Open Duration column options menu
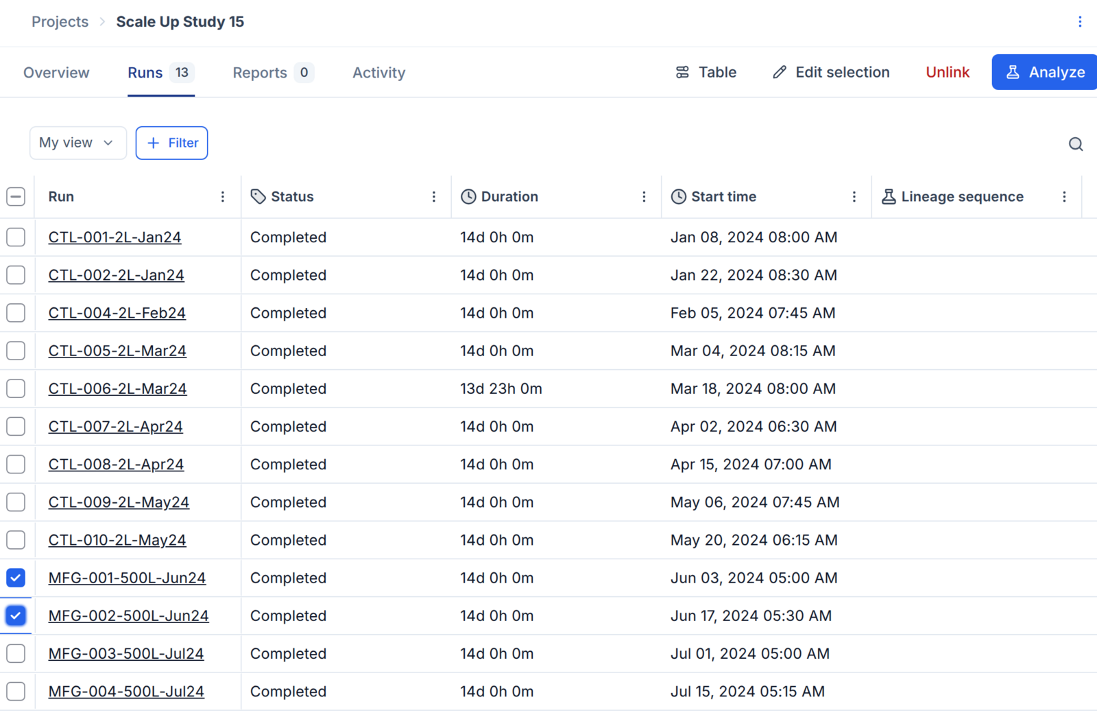Viewport: 1097px width, 715px height. point(644,197)
